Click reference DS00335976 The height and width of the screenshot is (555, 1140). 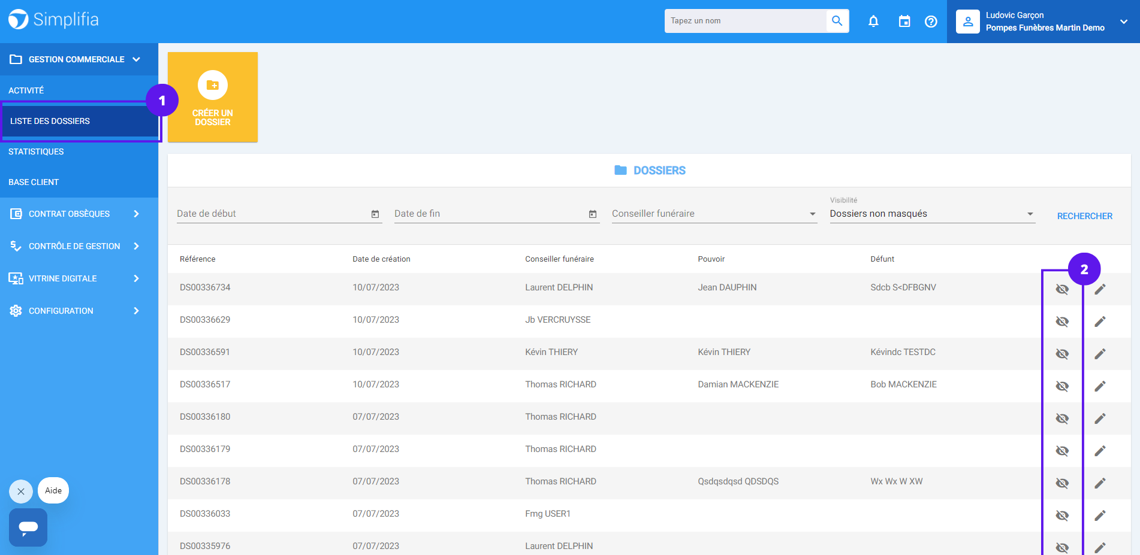pos(205,546)
